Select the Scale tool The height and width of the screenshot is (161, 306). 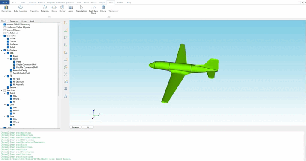click(54, 9)
